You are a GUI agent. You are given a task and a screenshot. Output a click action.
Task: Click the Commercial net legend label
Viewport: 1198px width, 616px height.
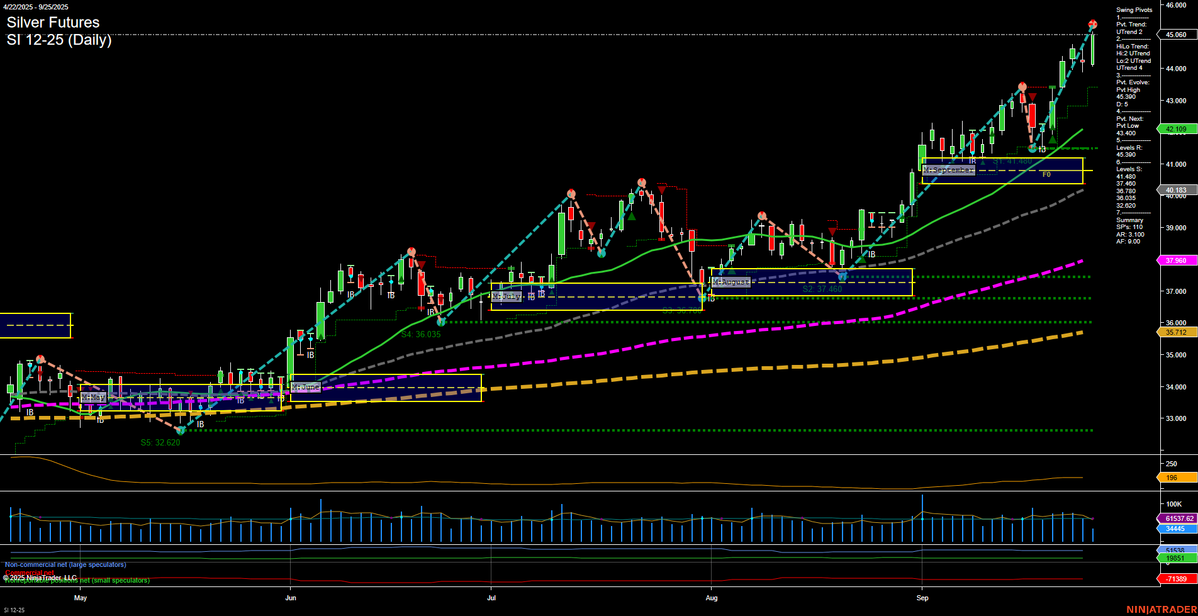point(30,573)
